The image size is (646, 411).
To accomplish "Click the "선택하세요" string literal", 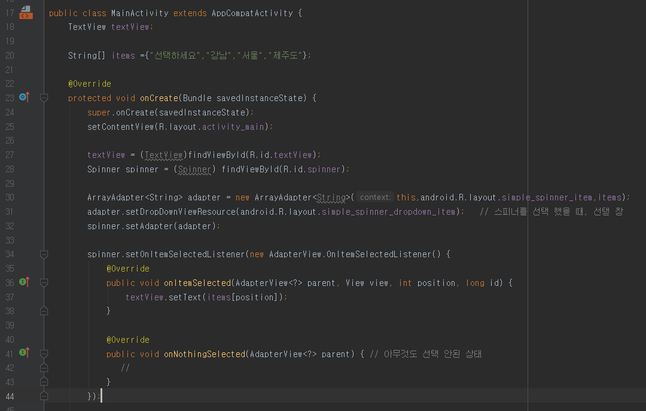I will coord(175,55).
